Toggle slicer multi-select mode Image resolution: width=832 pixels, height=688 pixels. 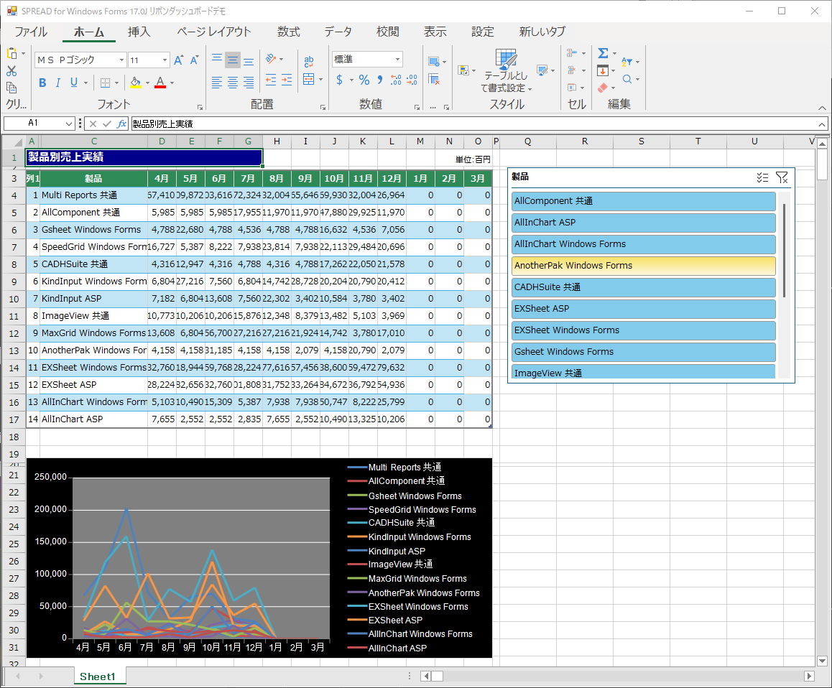click(762, 177)
